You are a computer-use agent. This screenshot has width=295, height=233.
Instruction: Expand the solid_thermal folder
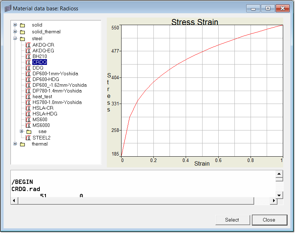(x=15, y=32)
